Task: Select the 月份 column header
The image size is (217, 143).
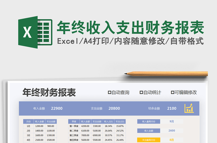Action: pyautogui.click(x=28, y=122)
